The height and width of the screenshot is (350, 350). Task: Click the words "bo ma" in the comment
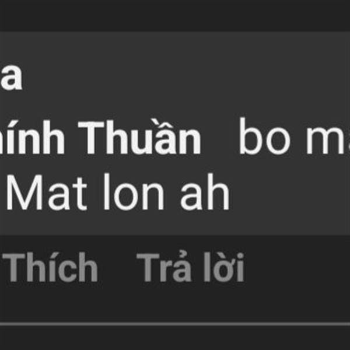pos(295,136)
